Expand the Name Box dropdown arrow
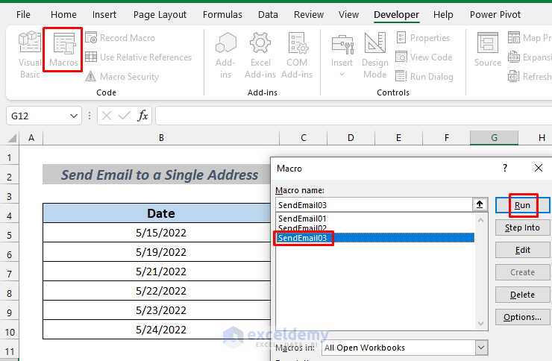Viewport: 552px width, 361px height. [x=74, y=116]
